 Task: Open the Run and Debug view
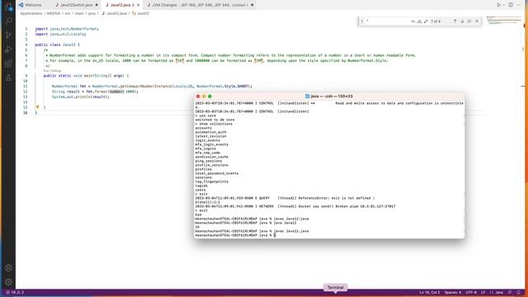coord(8,49)
